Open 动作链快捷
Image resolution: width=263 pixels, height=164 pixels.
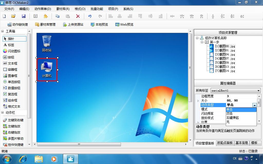click(18, 25)
